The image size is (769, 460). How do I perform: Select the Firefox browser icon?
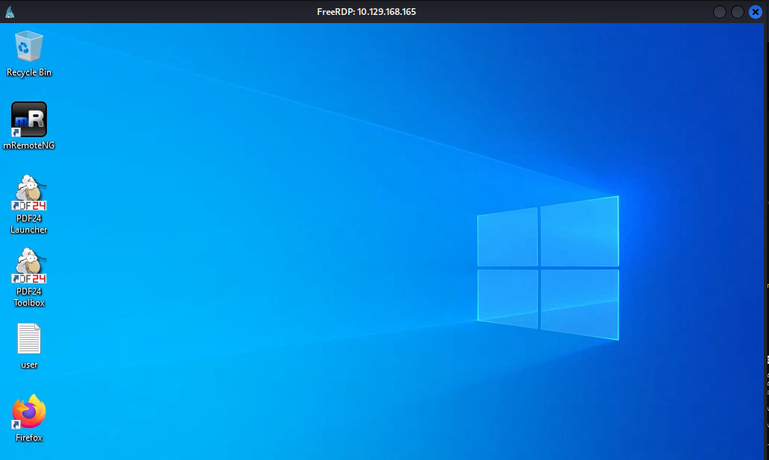pos(29,412)
